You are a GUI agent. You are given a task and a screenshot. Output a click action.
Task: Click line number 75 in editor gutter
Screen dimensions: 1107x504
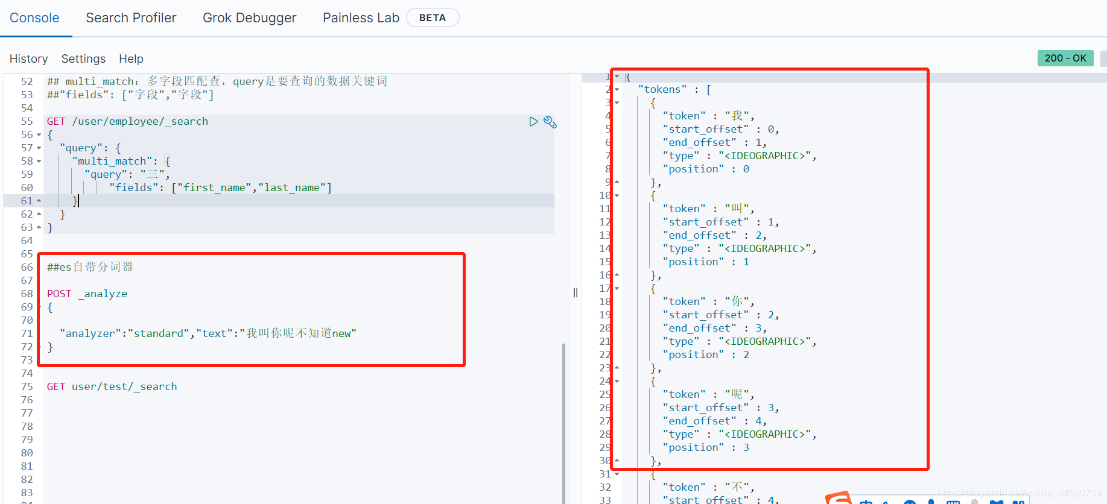pyautogui.click(x=27, y=387)
